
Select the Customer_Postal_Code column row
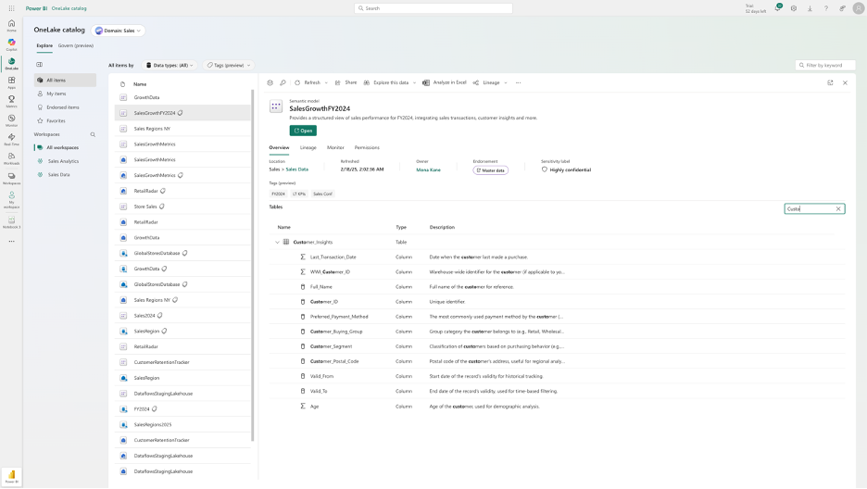pyautogui.click(x=558, y=361)
